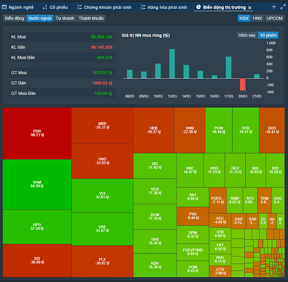Select the PVD treemap tile
This screenshot has height=282, width=288.
point(193,216)
